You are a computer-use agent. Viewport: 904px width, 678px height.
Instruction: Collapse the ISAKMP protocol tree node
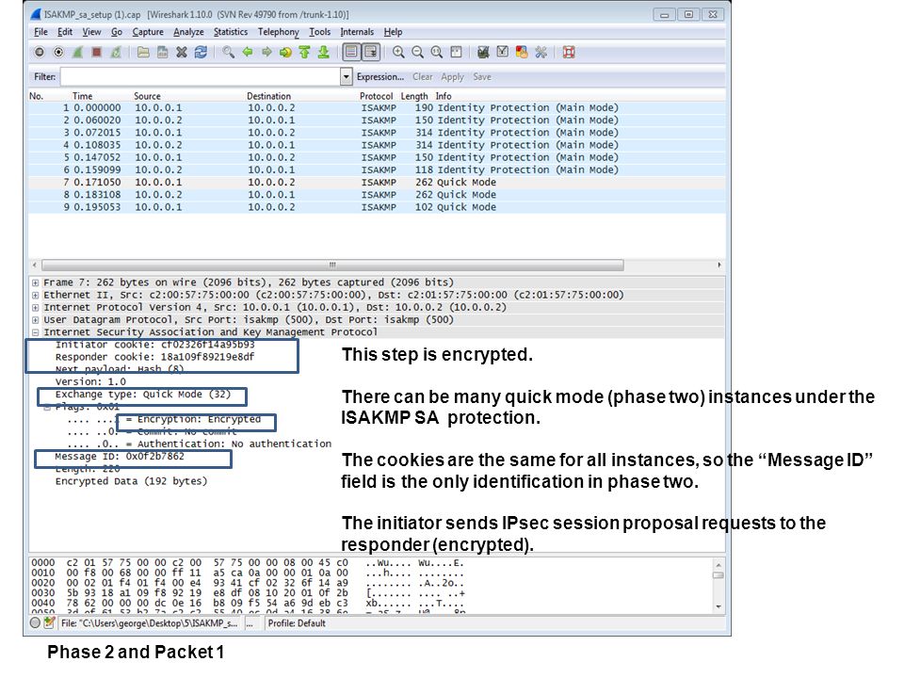pos(35,332)
